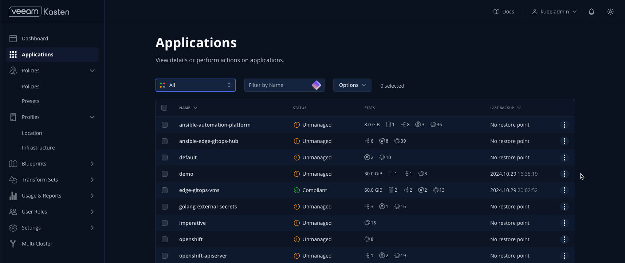
Task: Expand the Transform Sets section arrow
Action: coord(92,180)
